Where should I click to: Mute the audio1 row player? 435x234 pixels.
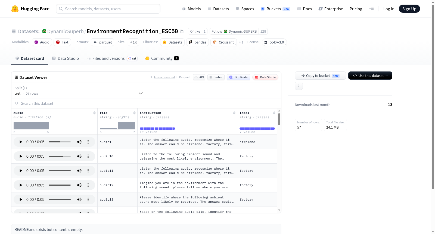tap(79, 142)
